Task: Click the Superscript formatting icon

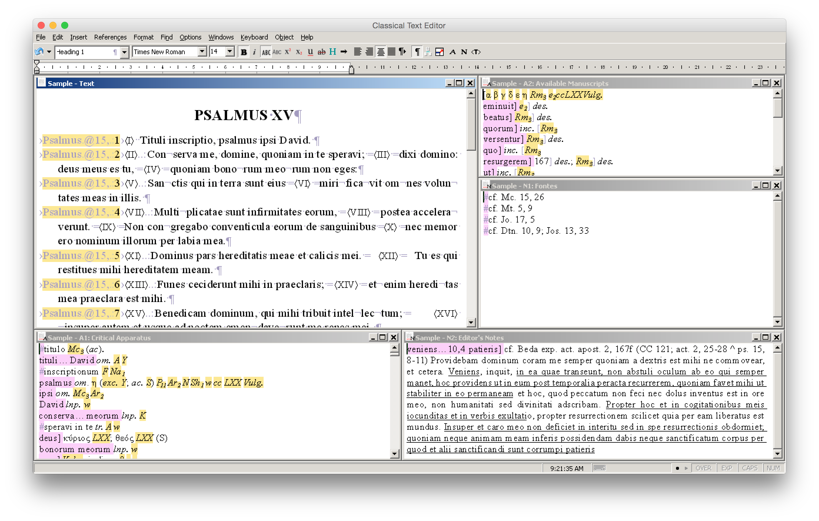Action: 288,52
